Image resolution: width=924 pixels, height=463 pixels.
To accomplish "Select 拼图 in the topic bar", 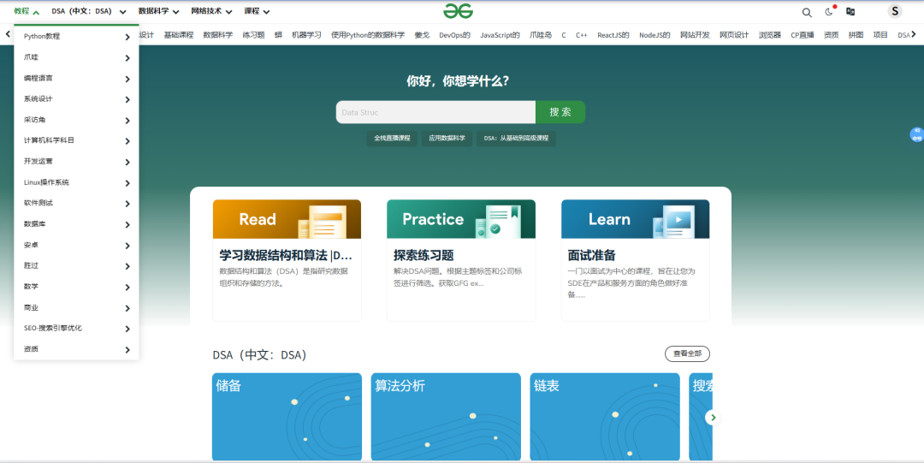I will pos(856,35).
